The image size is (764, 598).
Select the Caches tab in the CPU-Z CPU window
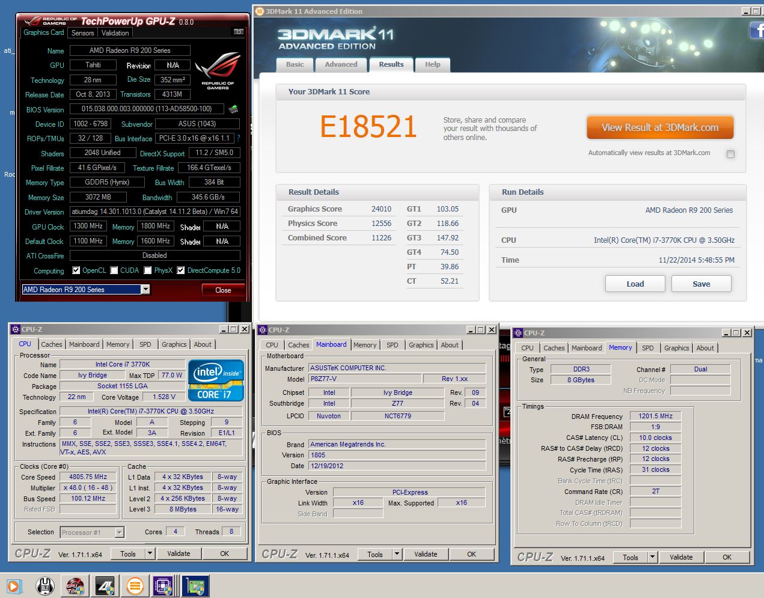(51, 344)
